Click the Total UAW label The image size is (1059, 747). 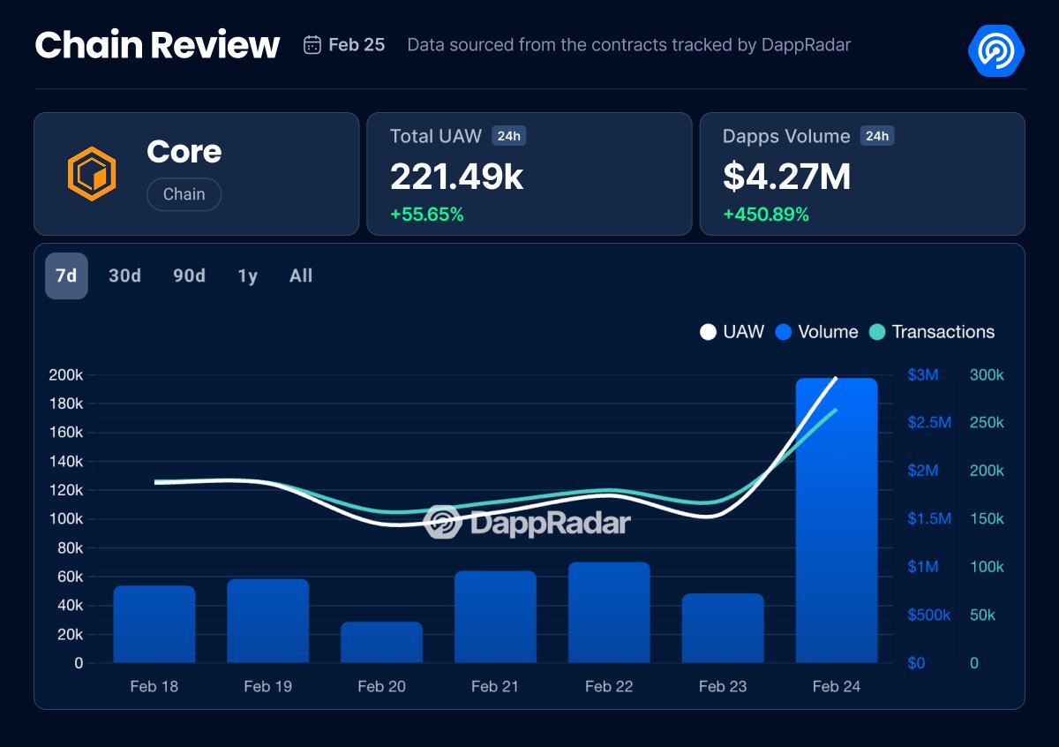[436, 136]
